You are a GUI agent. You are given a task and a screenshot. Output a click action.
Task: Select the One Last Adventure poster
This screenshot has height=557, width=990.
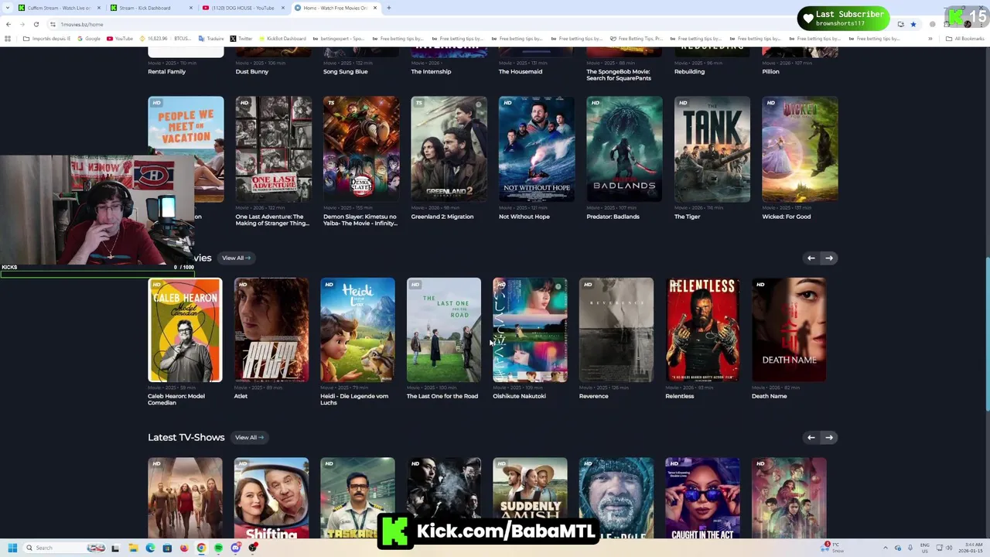[x=274, y=149]
